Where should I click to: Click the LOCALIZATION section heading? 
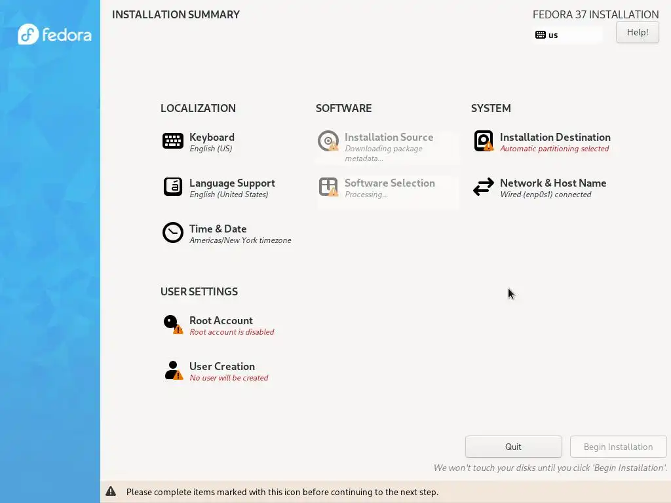point(198,108)
